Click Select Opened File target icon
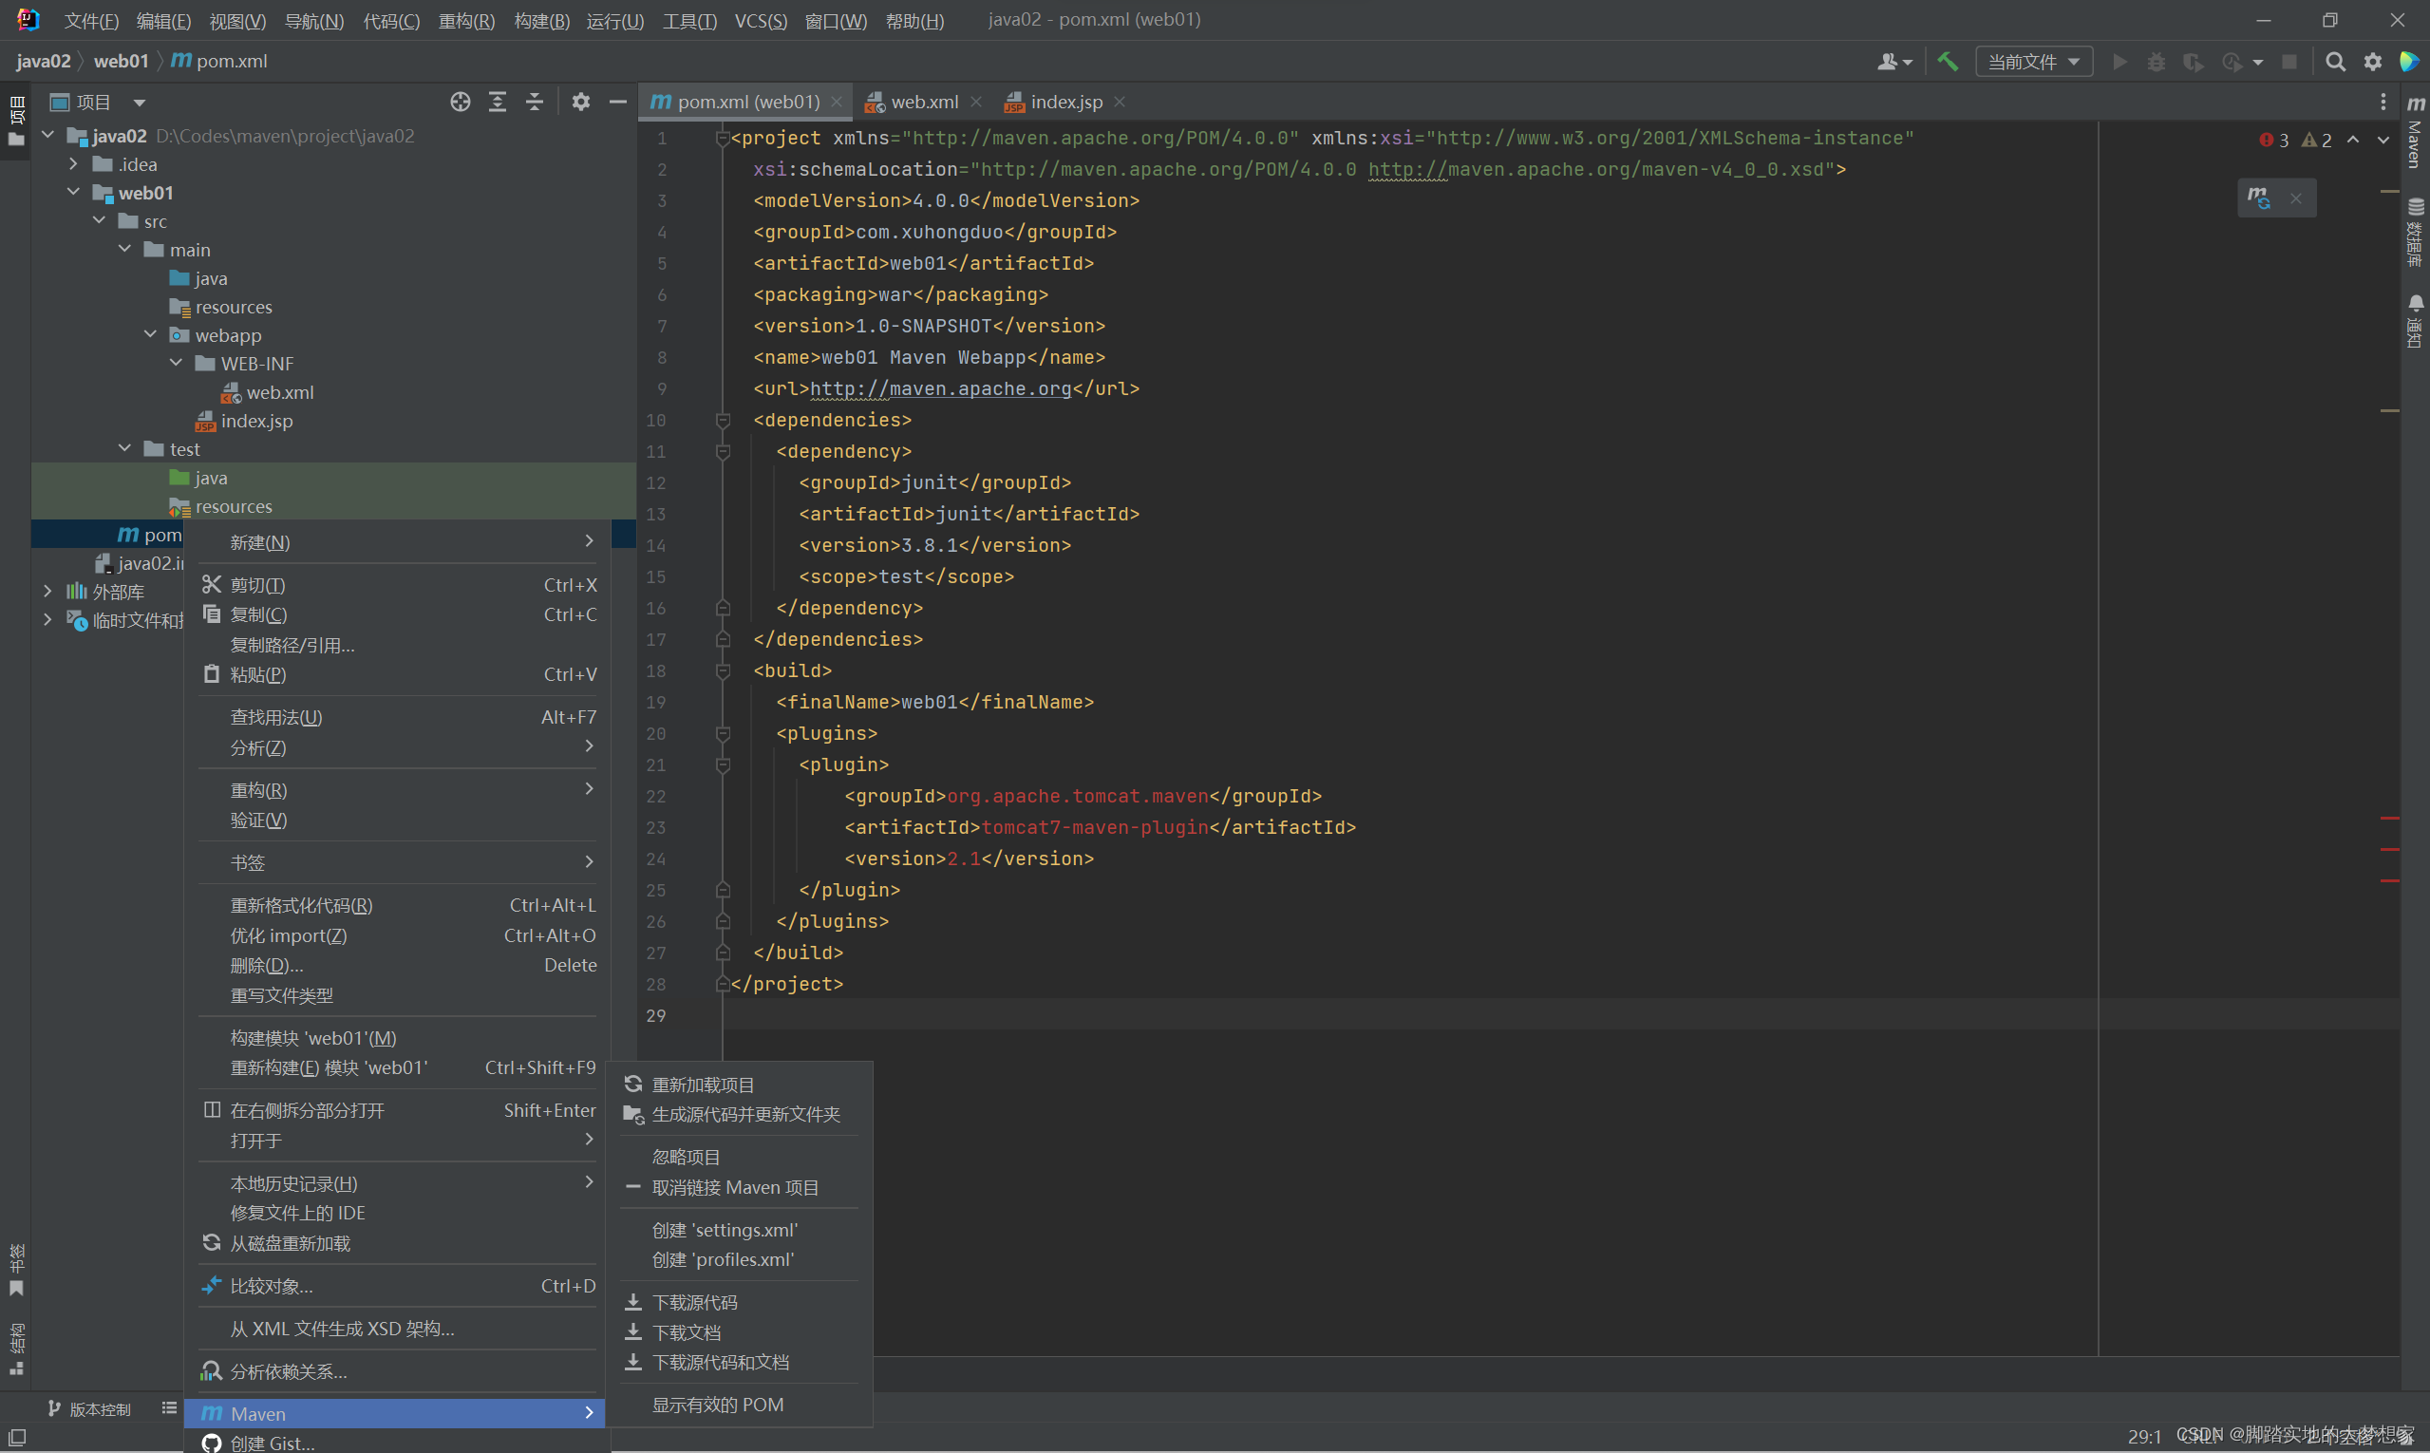The width and height of the screenshot is (2430, 1453). pyautogui.click(x=461, y=102)
